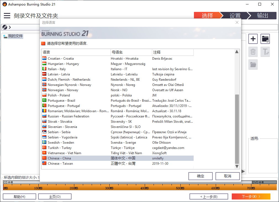The image size is (279, 202).
Task: Select Slovenian - Slovenia language row
Action: click(118, 127)
